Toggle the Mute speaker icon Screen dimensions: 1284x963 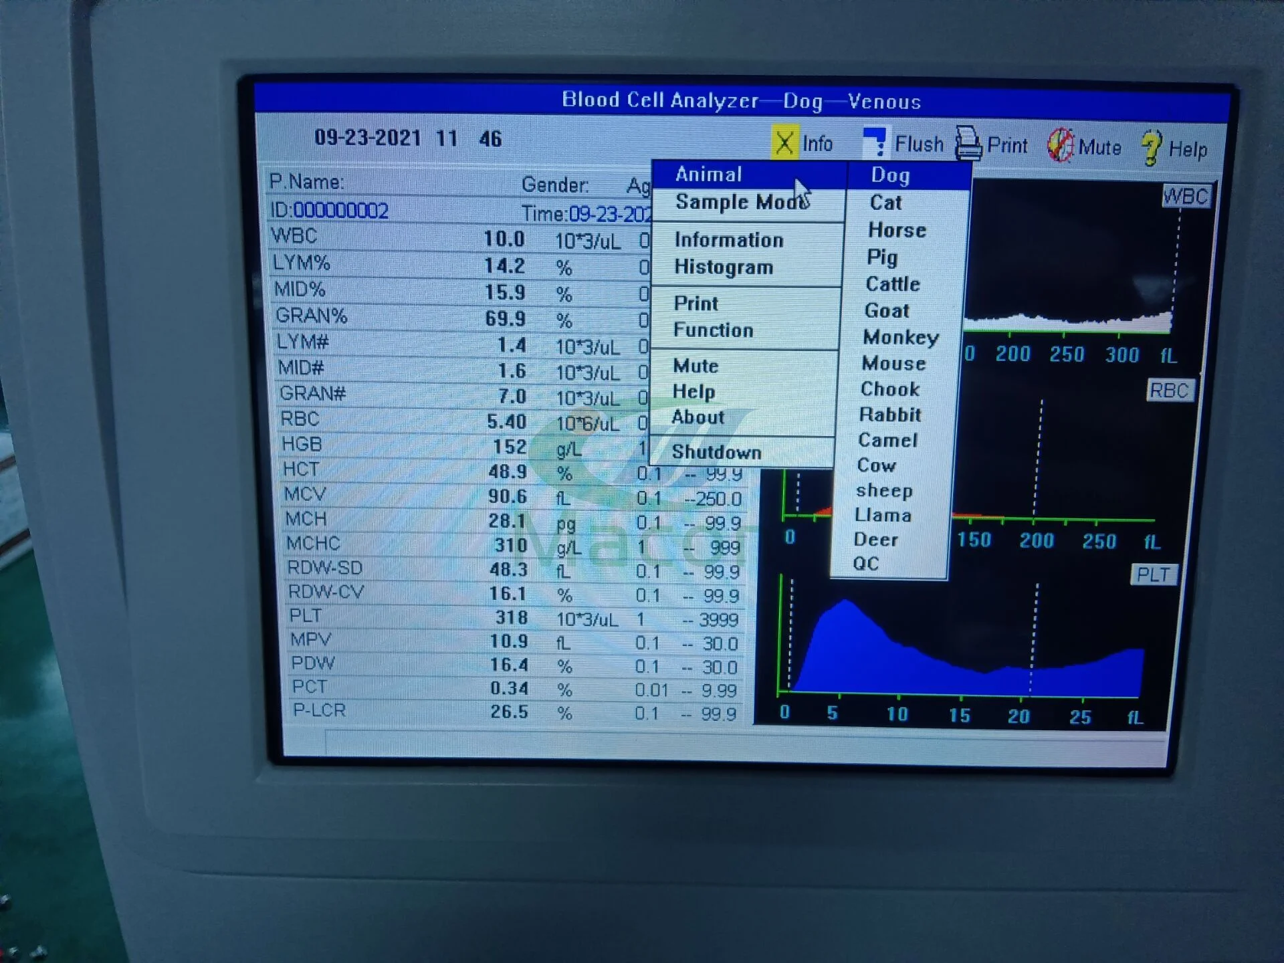(x=1060, y=146)
